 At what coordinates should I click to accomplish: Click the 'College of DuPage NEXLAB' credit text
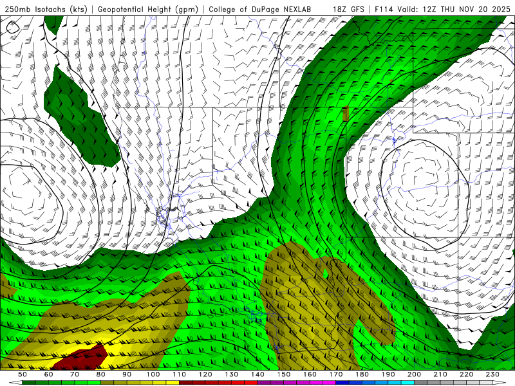pyautogui.click(x=260, y=9)
